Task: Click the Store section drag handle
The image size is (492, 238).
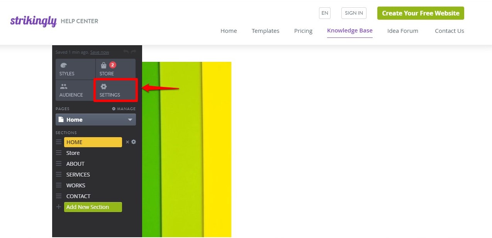Action: (x=59, y=153)
